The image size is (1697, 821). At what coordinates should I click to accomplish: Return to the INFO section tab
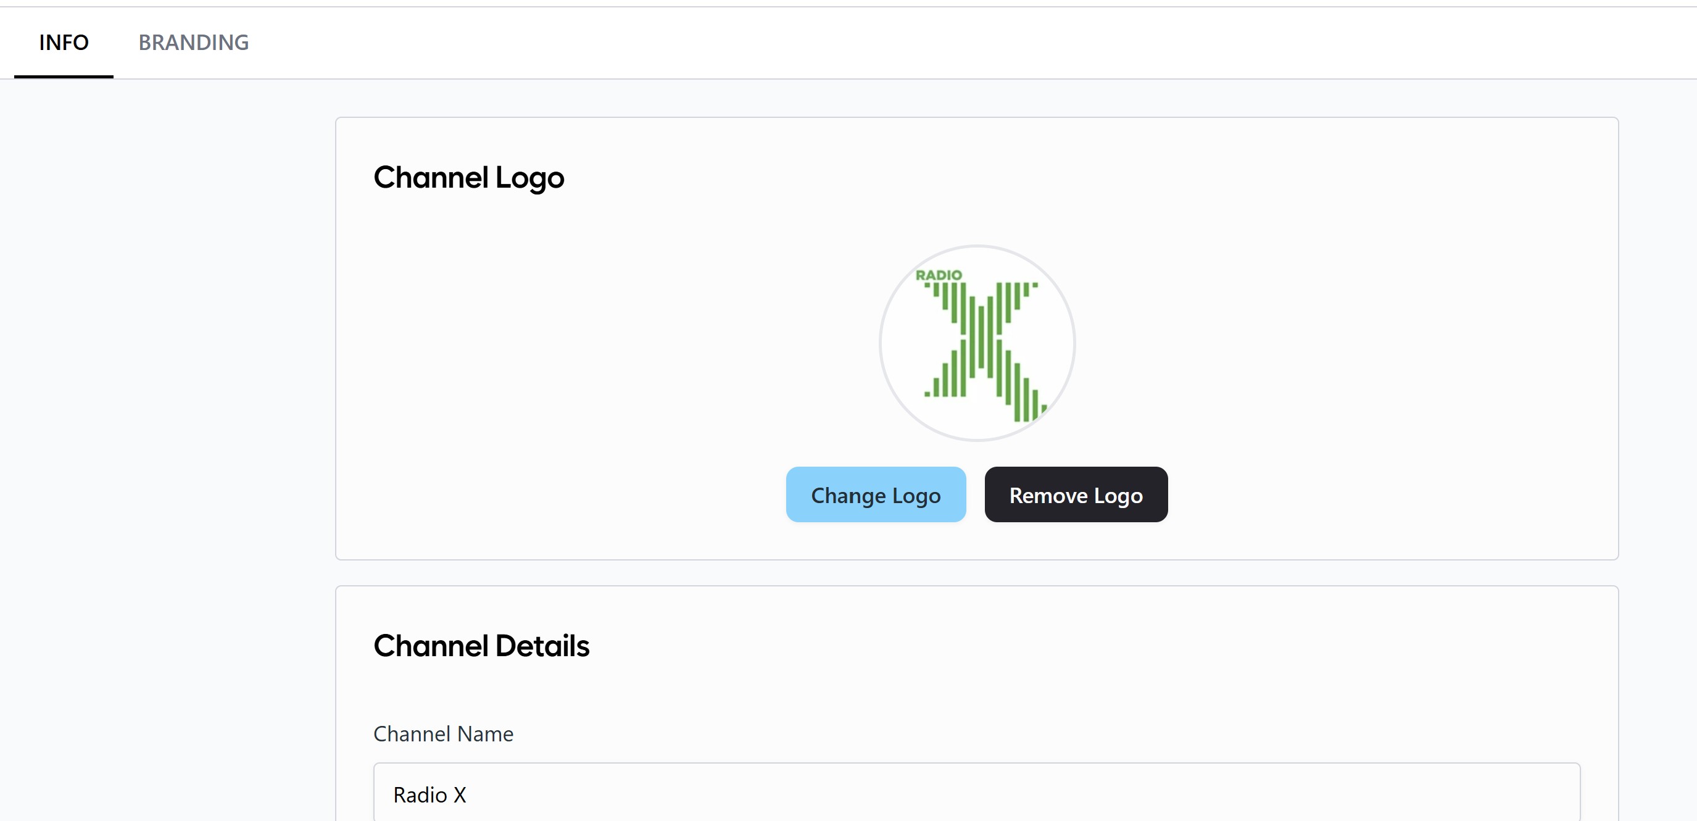click(64, 43)
